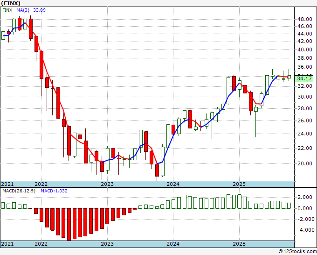Image resolution: width=317 pixels, height=255 pixels.
Task: Click the (FINX) chart title
Action: 11,3
